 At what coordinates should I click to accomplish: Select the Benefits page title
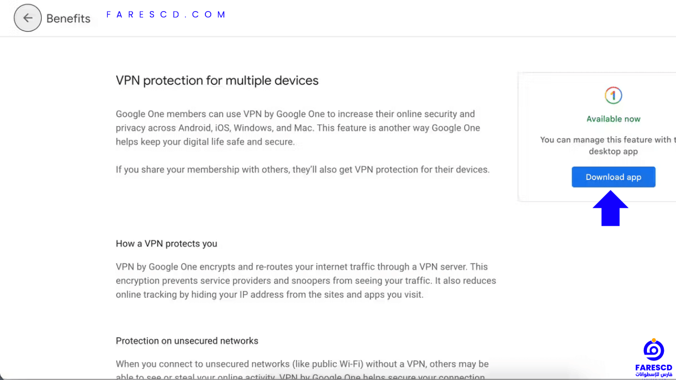click(68, 18)
